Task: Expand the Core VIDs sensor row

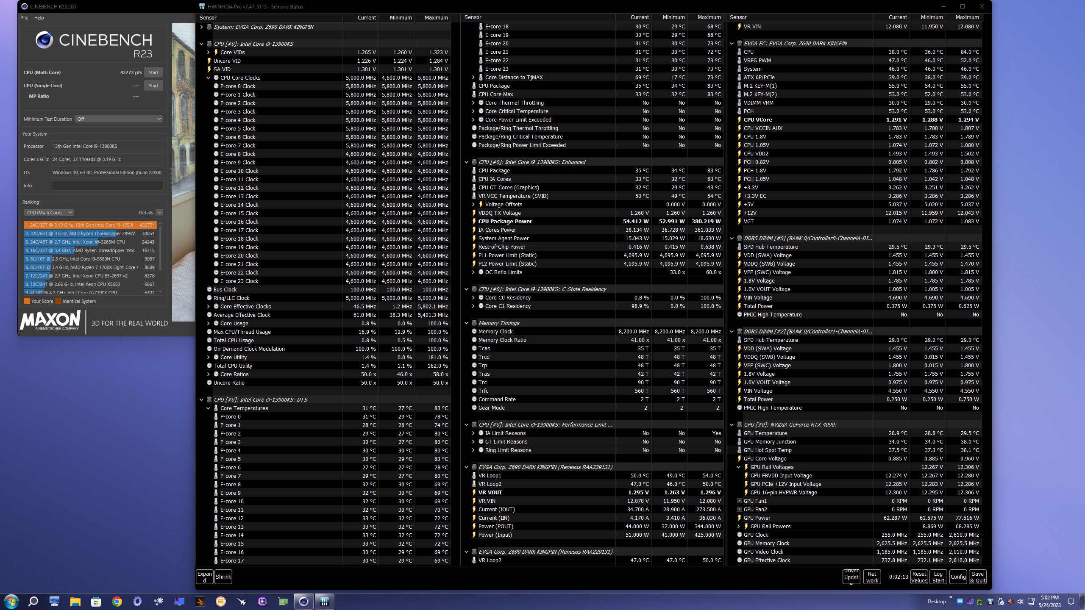Action: pyautogui.click(x=209, y=53)
